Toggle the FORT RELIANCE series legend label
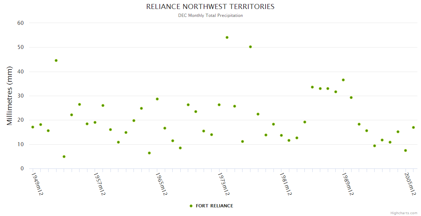421x216 pixels. click(214, 206)
